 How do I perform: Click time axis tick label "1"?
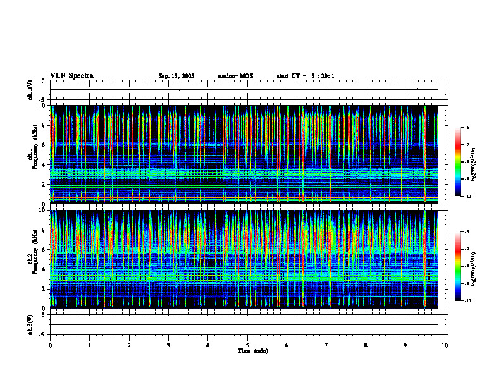(x=89, y=345)
